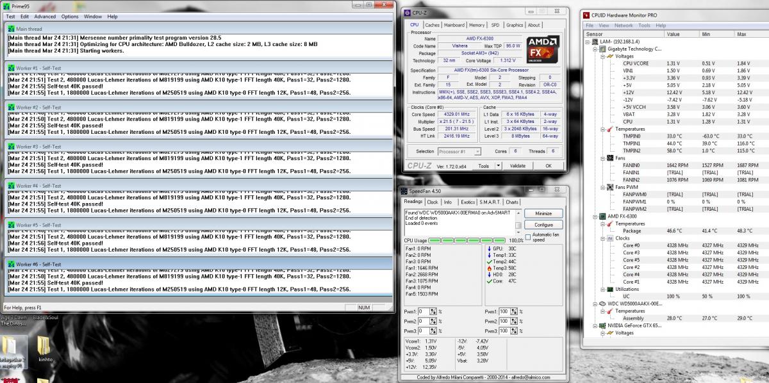This screenshot has height=383, width=769.
Task: Open the S.M.A.R.T. tab in SpeedFan
Action: coord(492,202)
